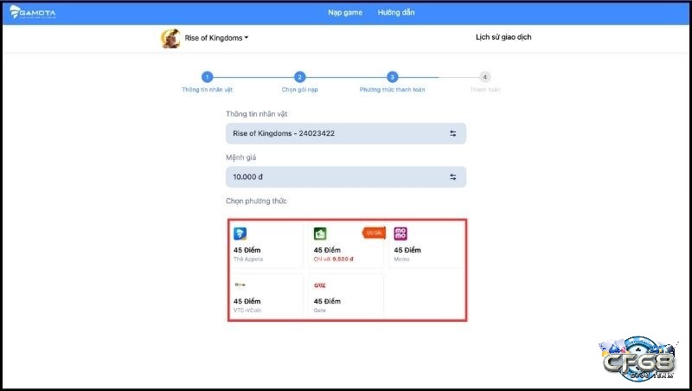
Task: Click swap icon in character info field
Action: click(452, 133)
